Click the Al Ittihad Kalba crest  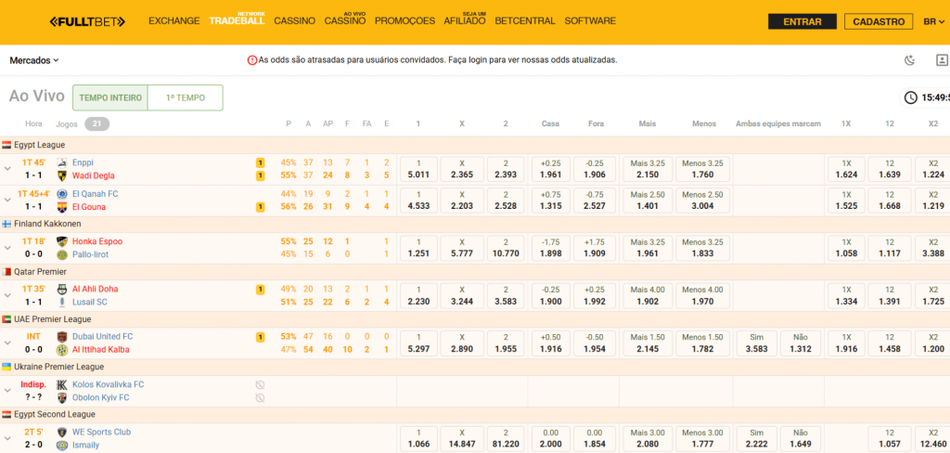(x=62, y=350)
